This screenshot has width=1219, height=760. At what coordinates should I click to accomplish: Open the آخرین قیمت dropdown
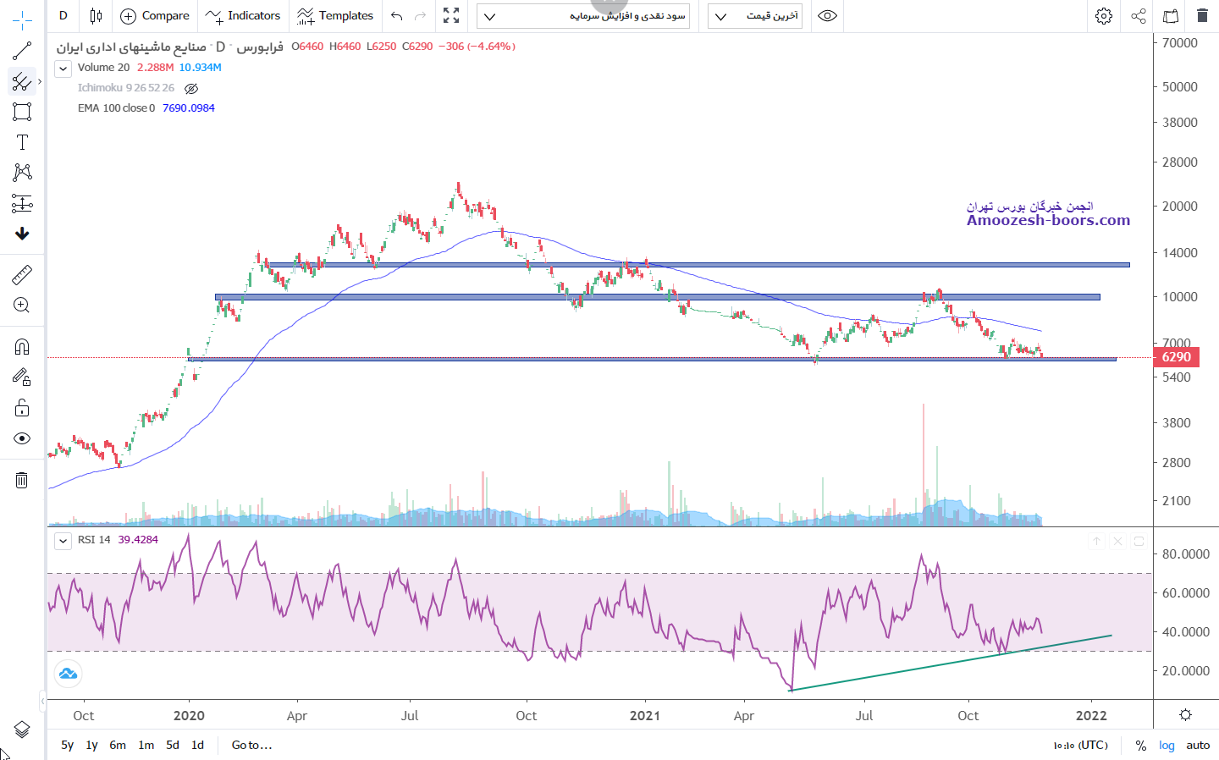pos(758,16)
